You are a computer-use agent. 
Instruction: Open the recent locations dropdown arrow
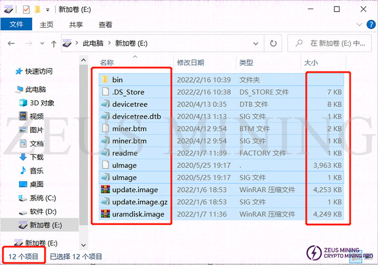click(x=42, y=44)
